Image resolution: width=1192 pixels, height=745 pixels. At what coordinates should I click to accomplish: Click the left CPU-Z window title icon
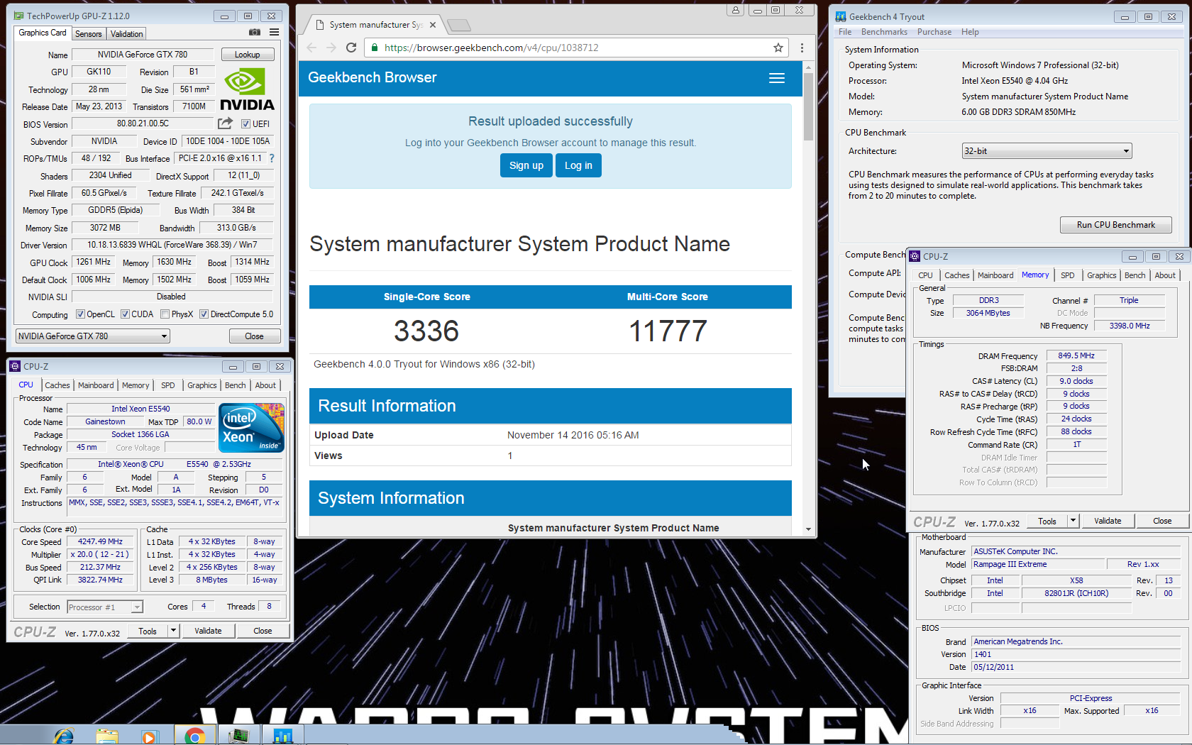pyautogui.click(x=15, y=366)
